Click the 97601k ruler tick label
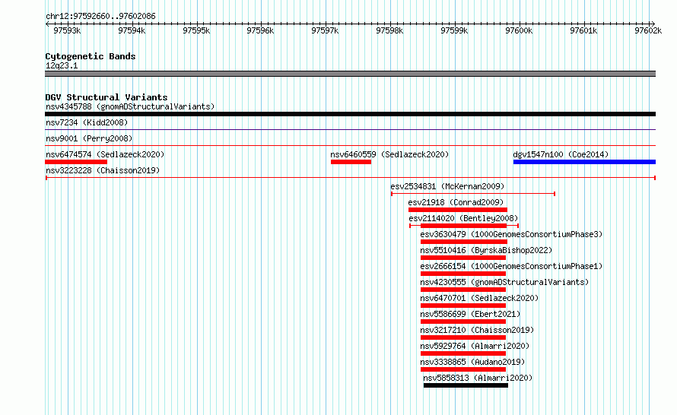This screenshot has height=415, width=677. pyautogui.click(x=583, y=30)
